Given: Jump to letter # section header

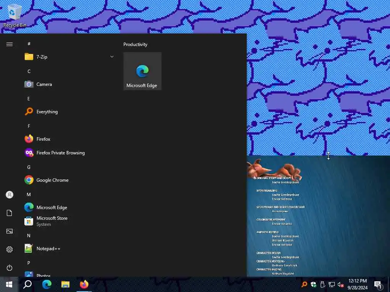Looking at the screenshot, I should 29,44.
